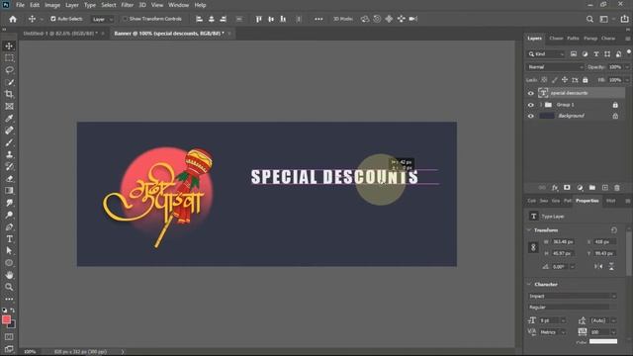Select the History Brush tool
633x356 pixels.
coord(9,166)
